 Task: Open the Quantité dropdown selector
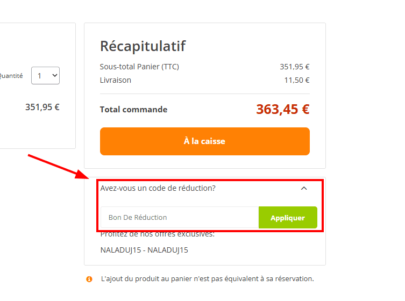pyautogui.click(x=45, y=76)
